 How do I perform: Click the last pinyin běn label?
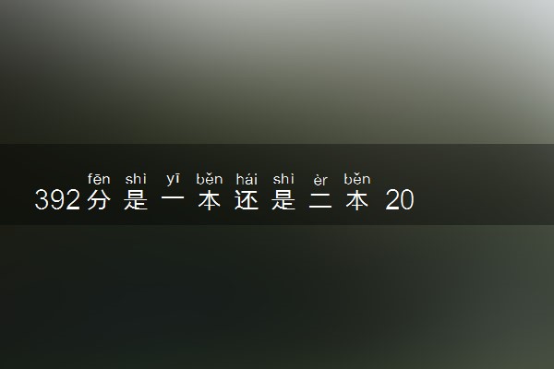[x=357, y=179]
